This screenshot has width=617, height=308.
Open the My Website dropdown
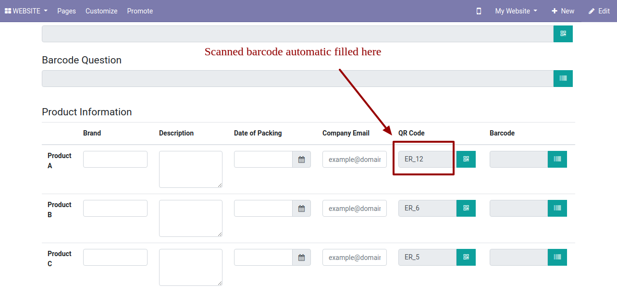pyautogui.click(x=516, y=11)
